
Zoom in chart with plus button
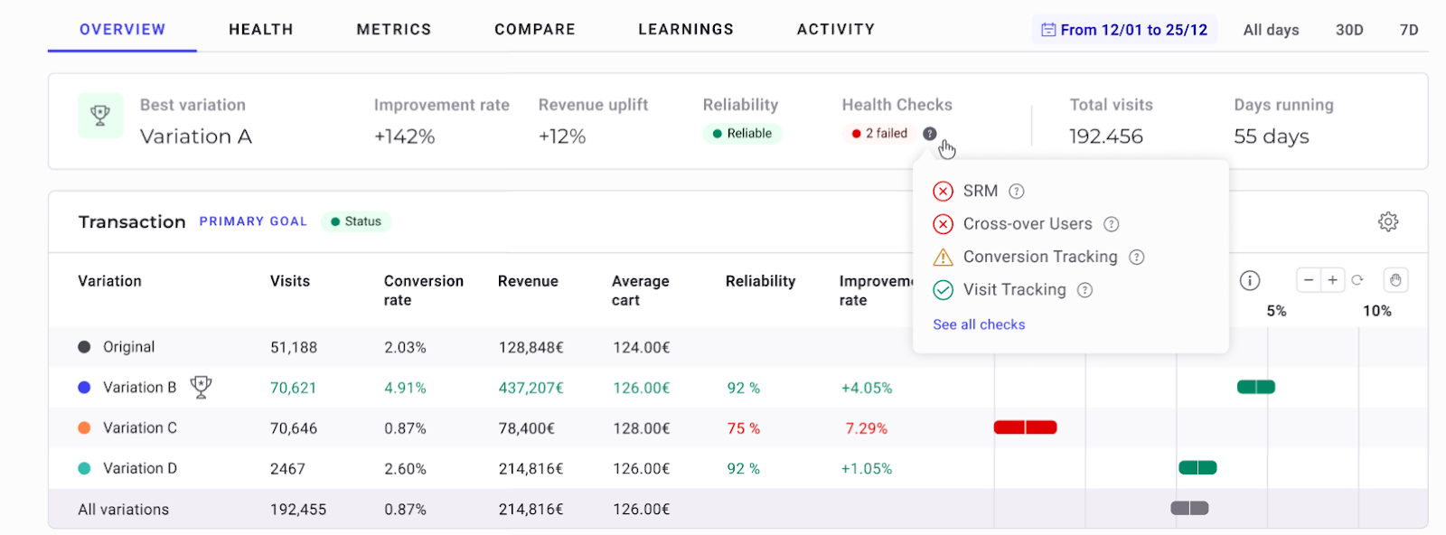[1332, 280]
